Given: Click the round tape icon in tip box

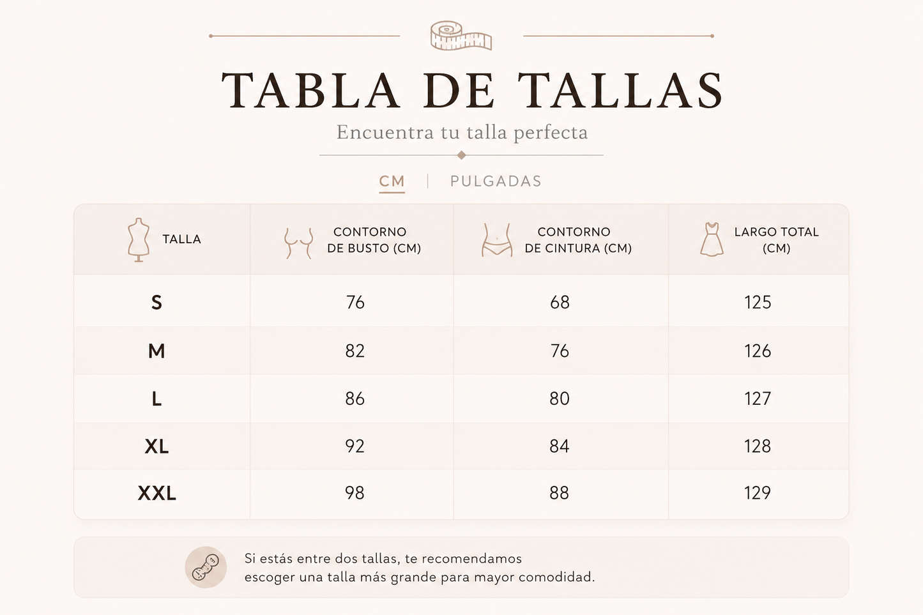Looking at the screenshot, I should click(x=206, y=567).
